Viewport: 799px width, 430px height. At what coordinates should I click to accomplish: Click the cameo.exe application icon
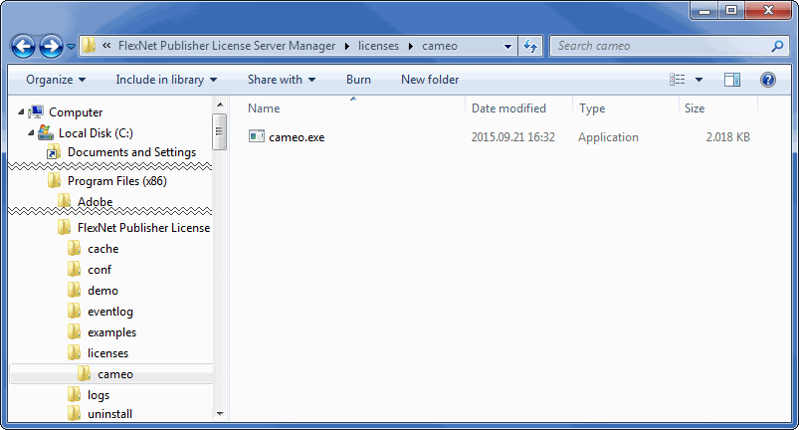click(x=257, y=136)
